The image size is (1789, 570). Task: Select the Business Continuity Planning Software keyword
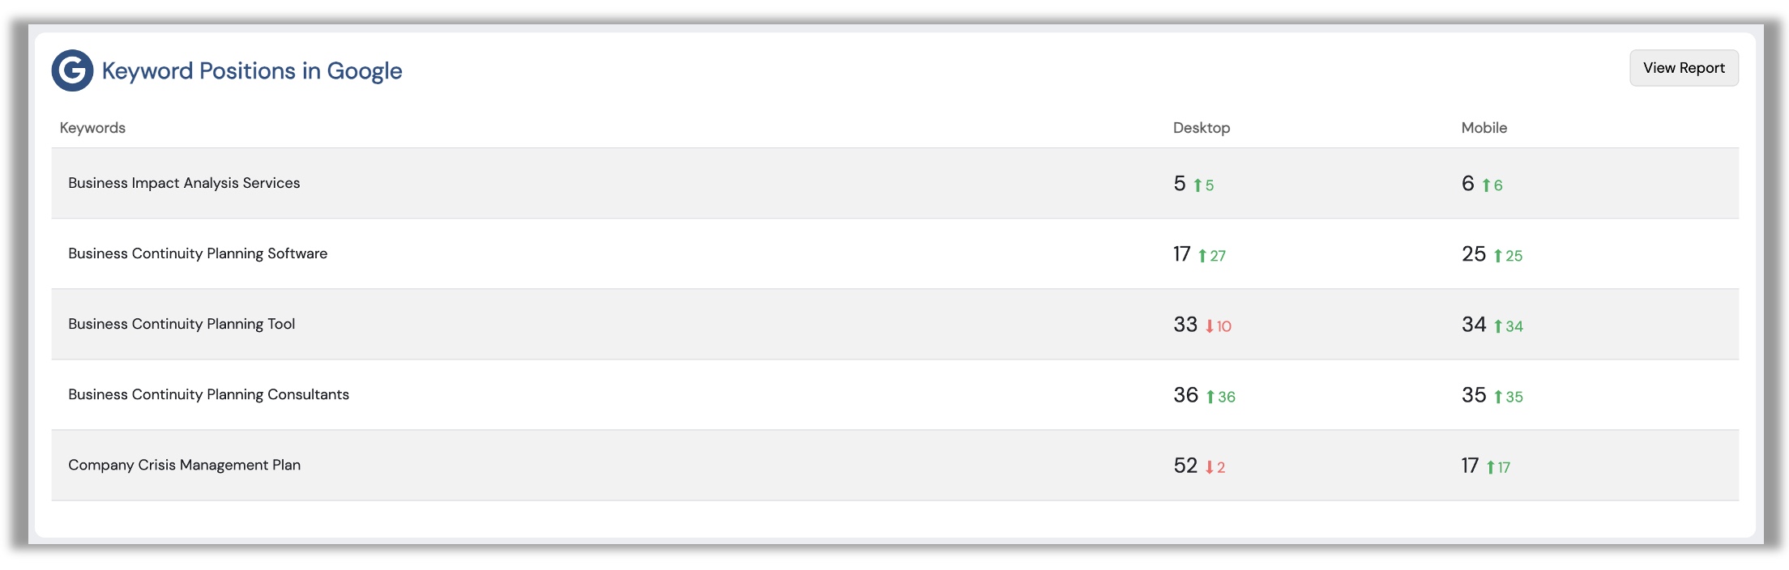198,253
